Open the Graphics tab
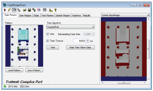153x91 pixels. coord(77,15)
